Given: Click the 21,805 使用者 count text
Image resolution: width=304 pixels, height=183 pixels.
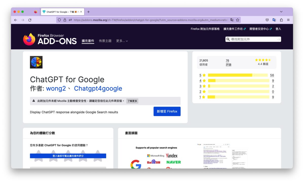Looking at the screenshot, I should [x=204, y=63].
